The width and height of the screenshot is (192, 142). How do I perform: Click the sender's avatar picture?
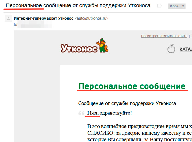point(8,18)
